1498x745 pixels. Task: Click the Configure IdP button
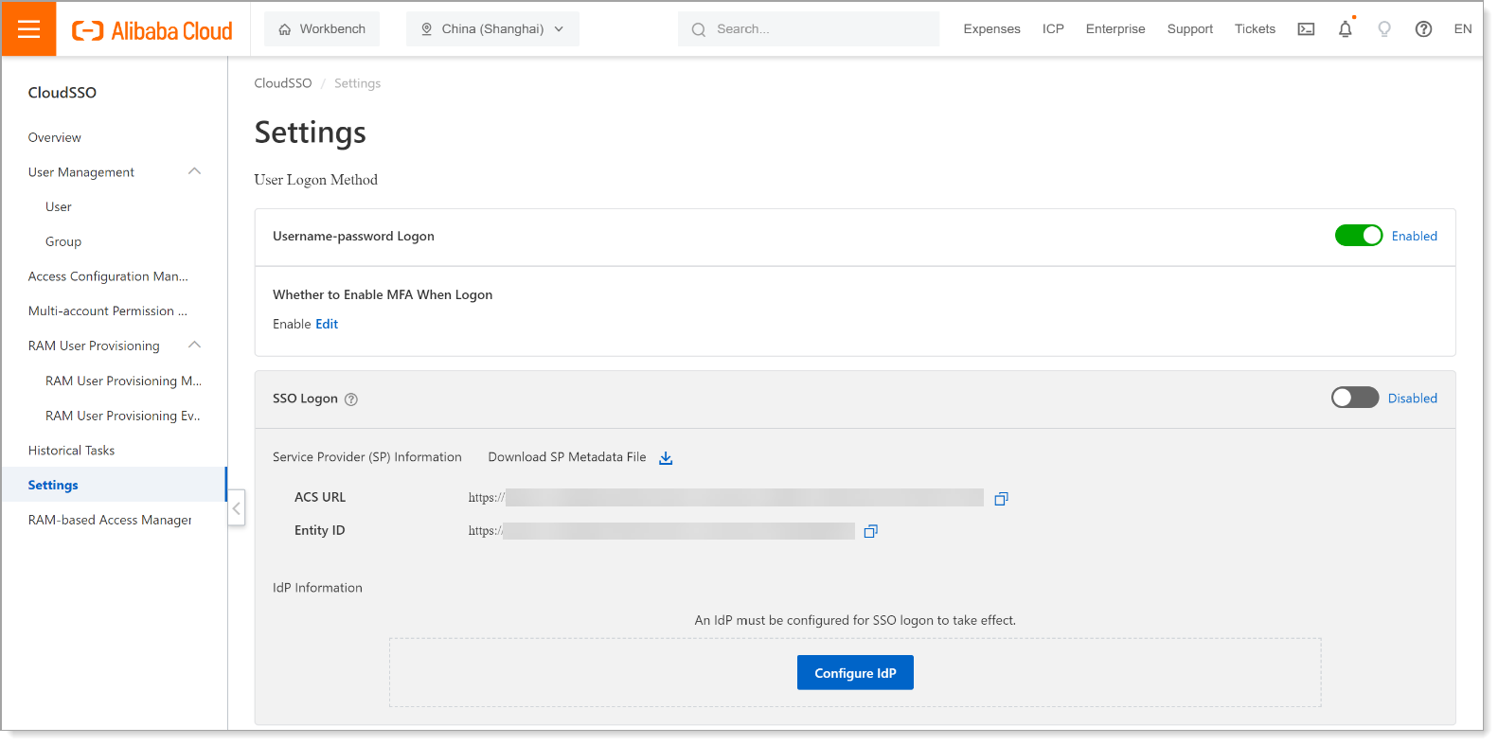click(x=855, y=673)
